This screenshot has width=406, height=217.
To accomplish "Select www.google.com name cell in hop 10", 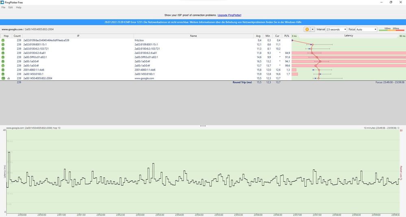I will [144, 78].
